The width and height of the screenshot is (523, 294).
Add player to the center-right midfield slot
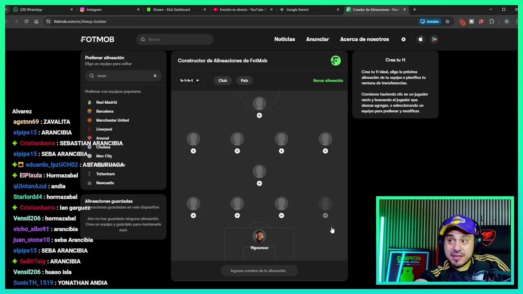click(281, 151)
